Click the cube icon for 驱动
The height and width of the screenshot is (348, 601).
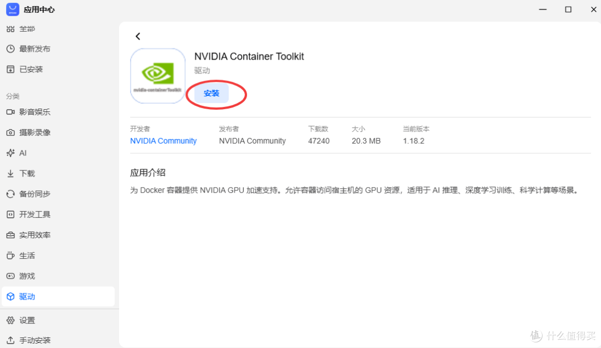pyautogui.click(x=11, y=297)
